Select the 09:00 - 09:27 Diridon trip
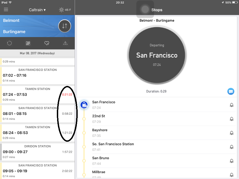 point(37,152)
